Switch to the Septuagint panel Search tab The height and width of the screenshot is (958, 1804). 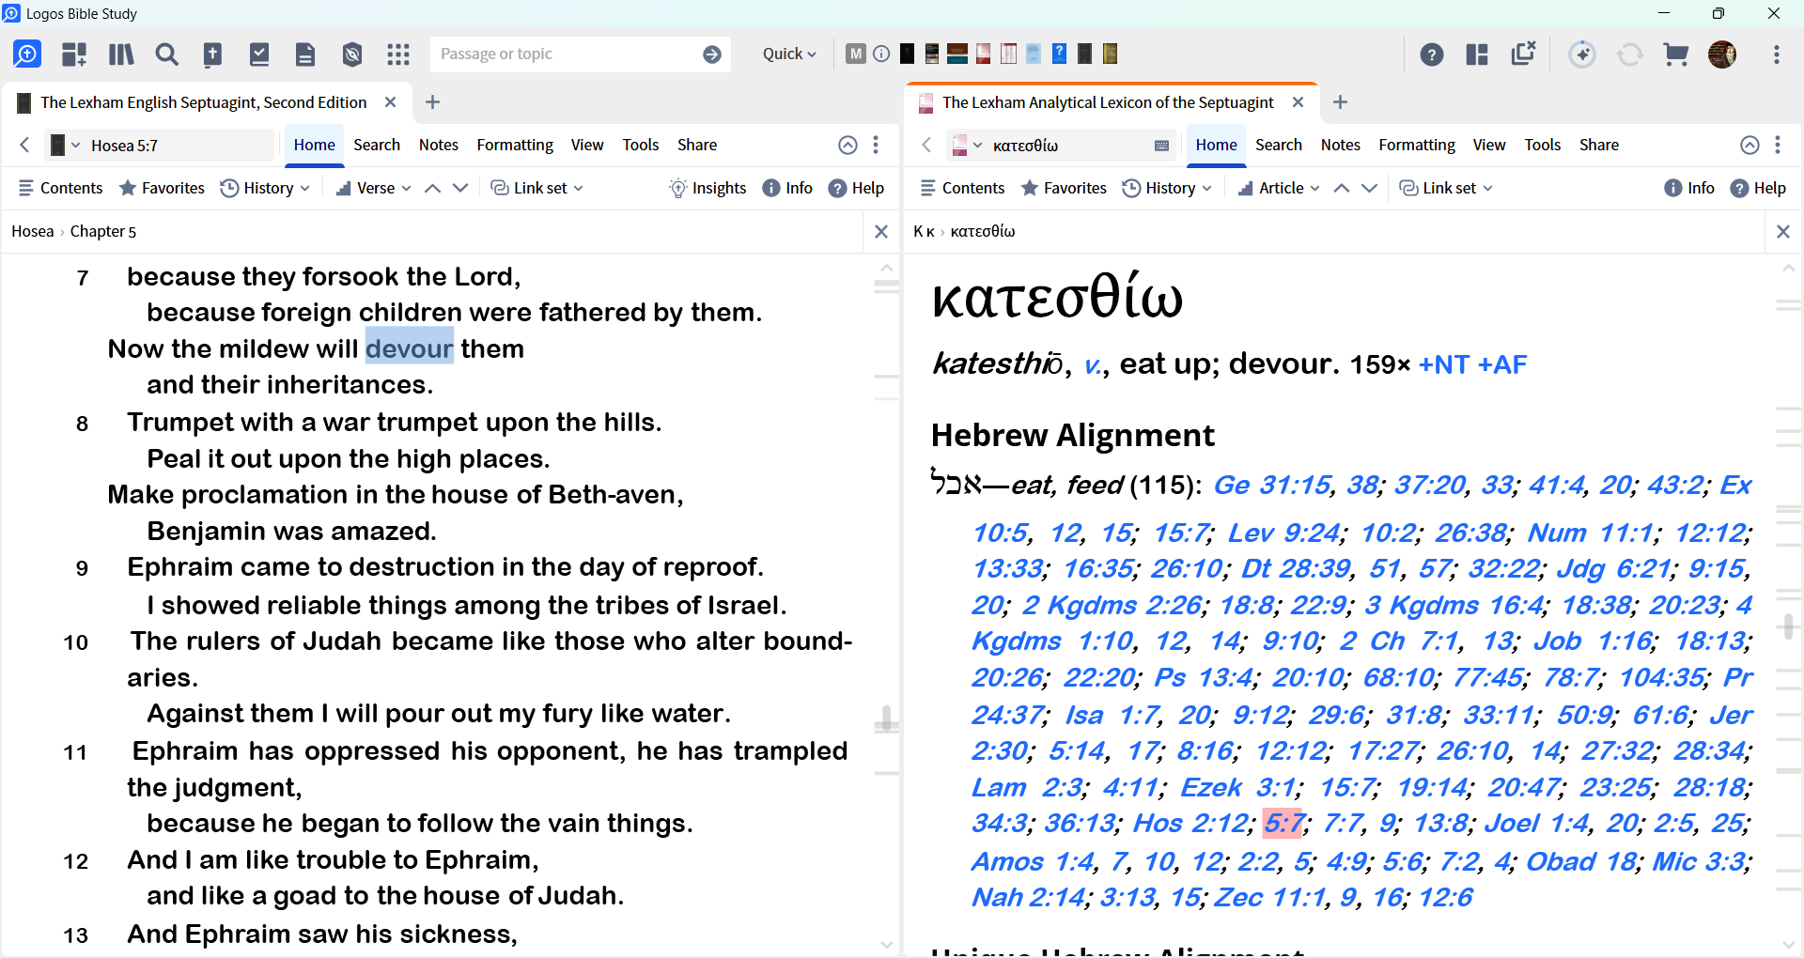click(x=377, y=145)
